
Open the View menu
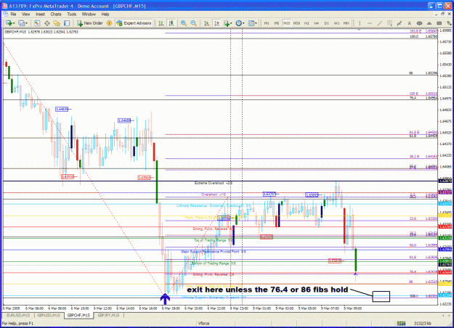[25, 15]
